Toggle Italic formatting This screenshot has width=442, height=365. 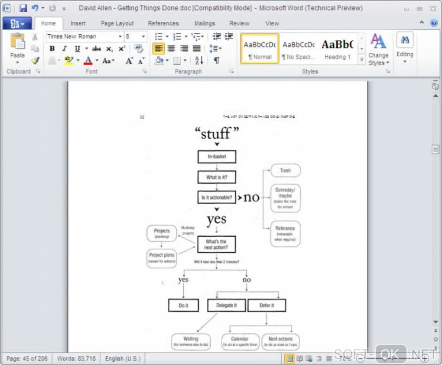pos(64,49)
